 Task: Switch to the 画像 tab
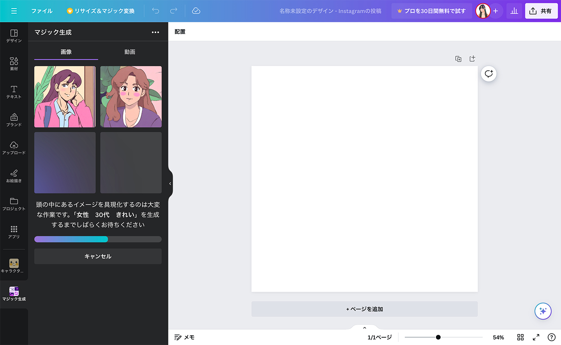point(66,52)
